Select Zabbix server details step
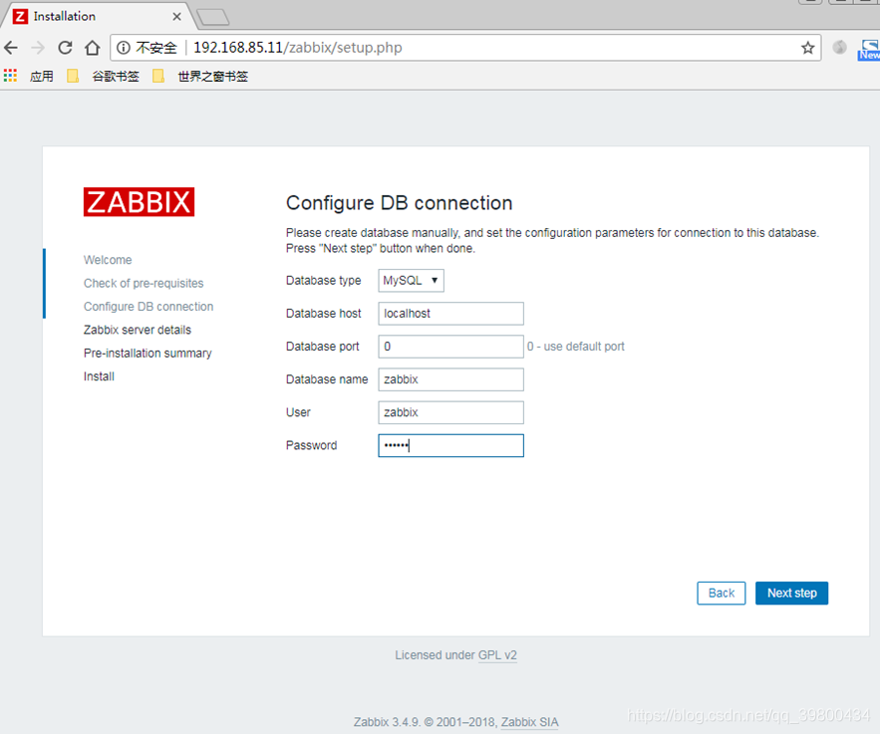 point(138,330)
